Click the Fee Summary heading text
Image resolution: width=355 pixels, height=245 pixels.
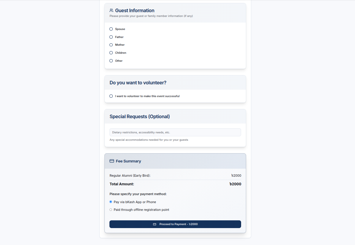128,161
